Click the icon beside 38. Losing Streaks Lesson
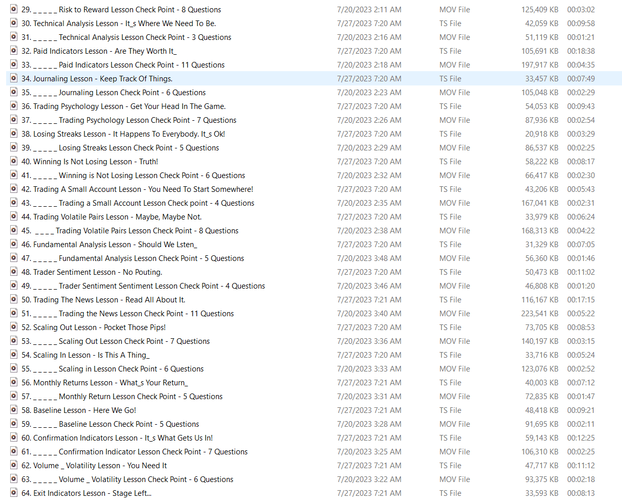This screenshot has height=503, width=622. (x=14, y=134)
